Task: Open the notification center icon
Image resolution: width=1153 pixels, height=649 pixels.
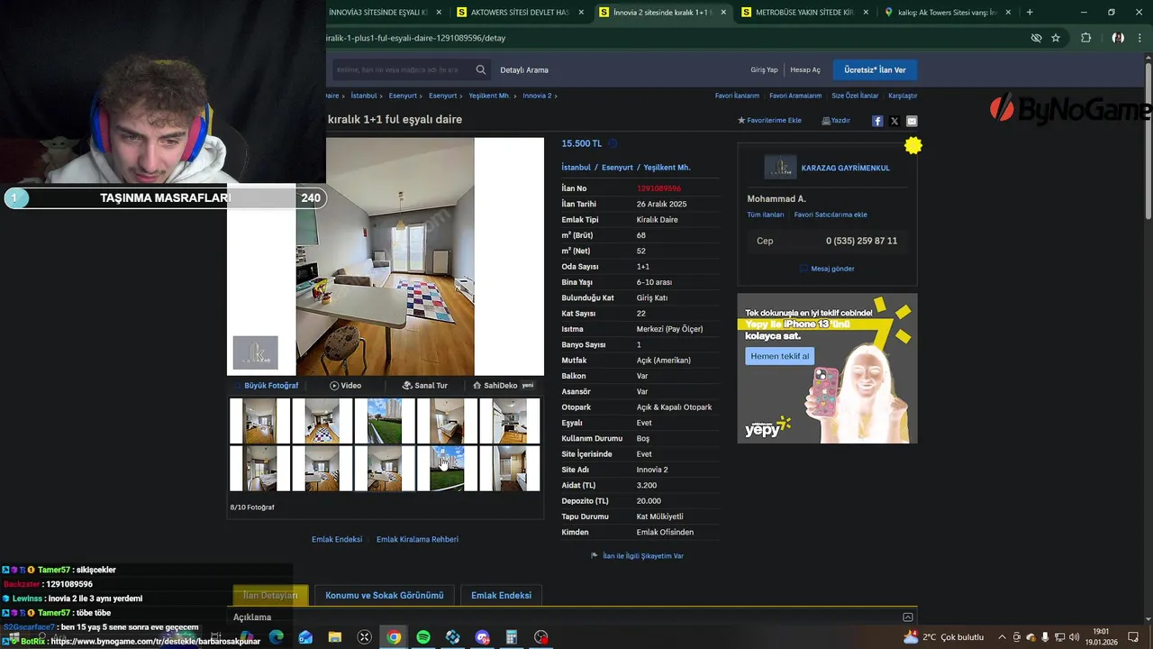Action: (1133, 637)
